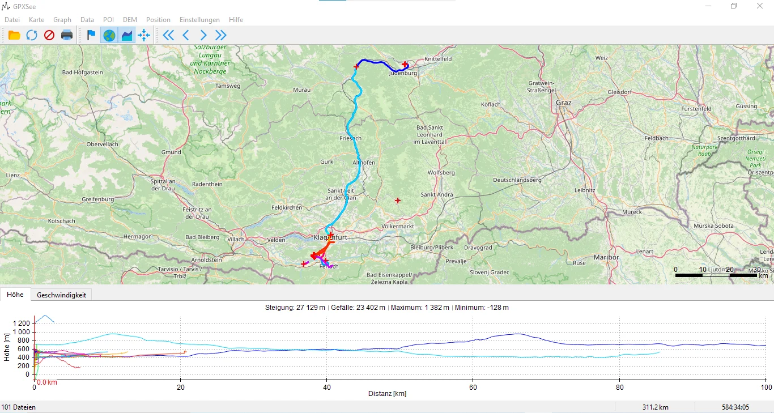The height and width of the screenshot is (413, 774).
Task: Jump to last file with double-right arrows
Action: coord(221,35)
